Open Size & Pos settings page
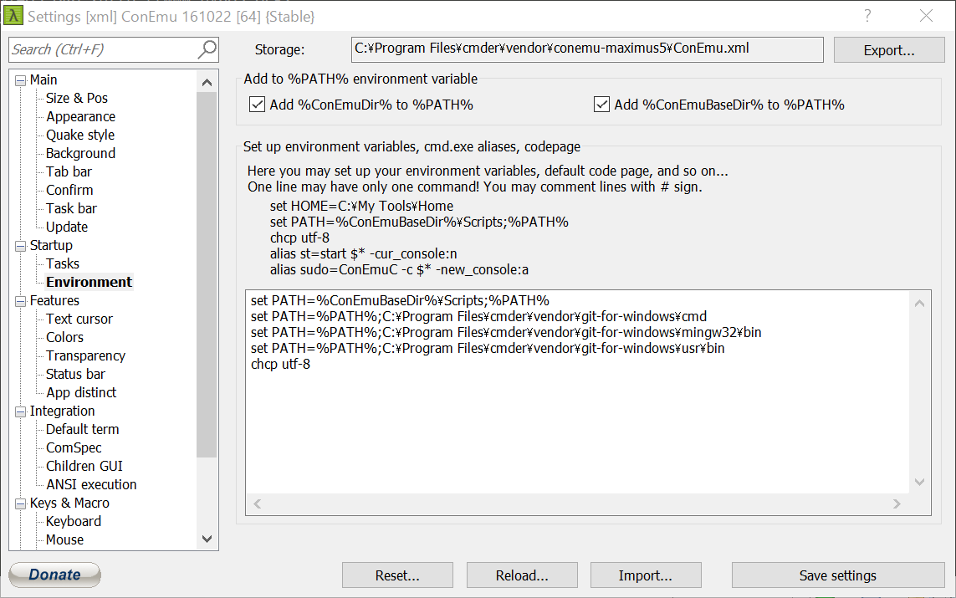Screen dimensions: 956x598 77,98
